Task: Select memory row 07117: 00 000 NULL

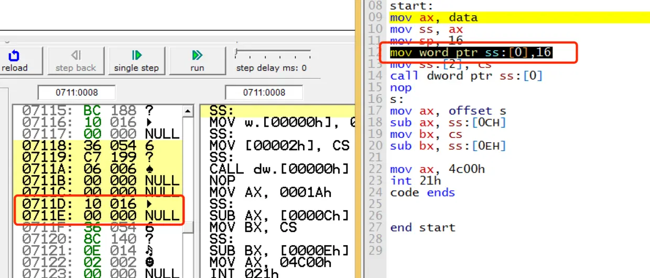Action: 97,134
